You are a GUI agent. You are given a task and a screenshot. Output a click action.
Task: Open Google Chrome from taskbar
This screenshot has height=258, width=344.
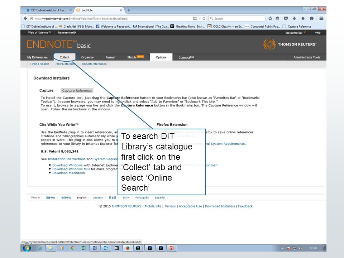click(73, 248)
